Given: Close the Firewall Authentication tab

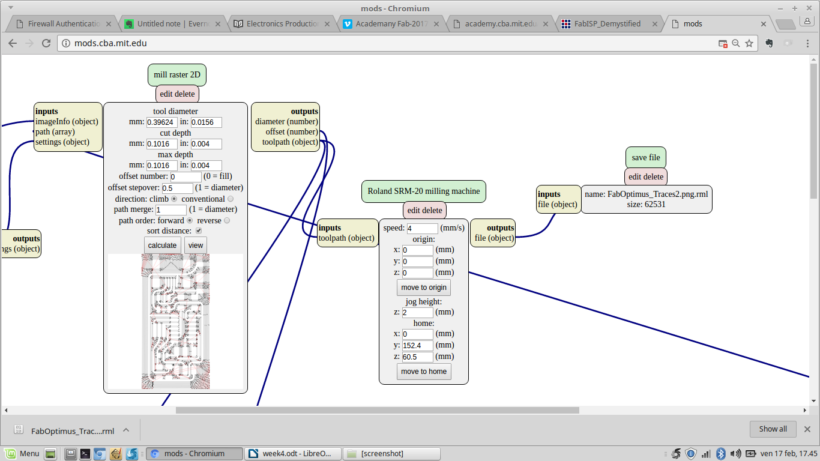Looking at the screenshot, I should 109,24.
